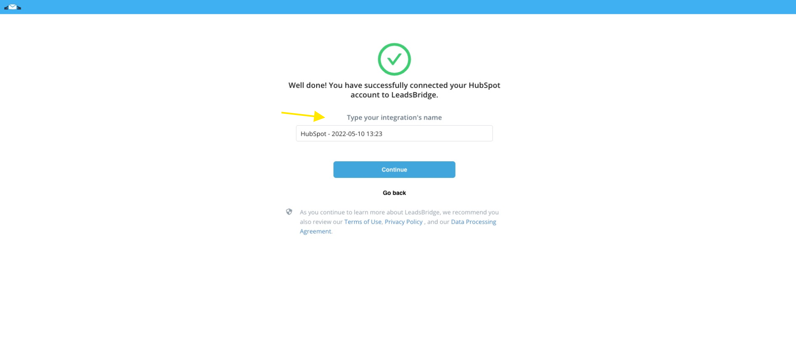Select the Go back link
796x362 pixels.
click(x=394, y=193)
